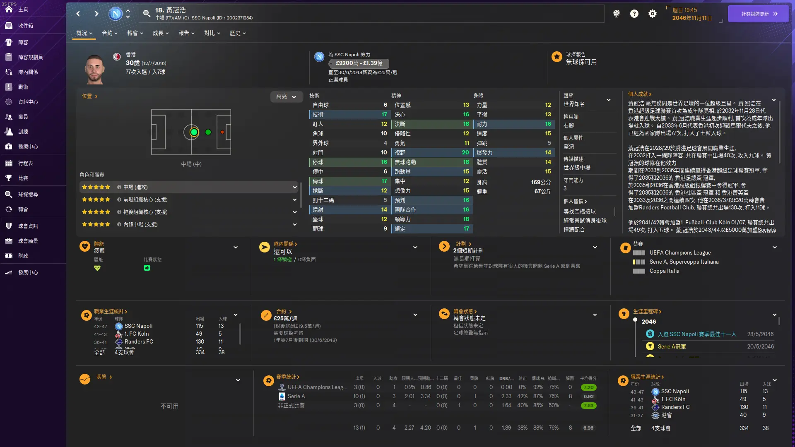Open 生涯里程碑 milestones link
Image resolution: width=795 pixels, height=447 pixels.
[647, 312]
